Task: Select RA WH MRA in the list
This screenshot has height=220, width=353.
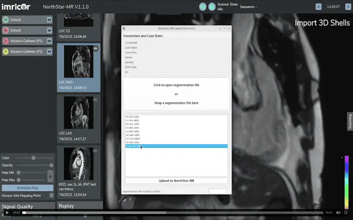Action: [176, 124]
